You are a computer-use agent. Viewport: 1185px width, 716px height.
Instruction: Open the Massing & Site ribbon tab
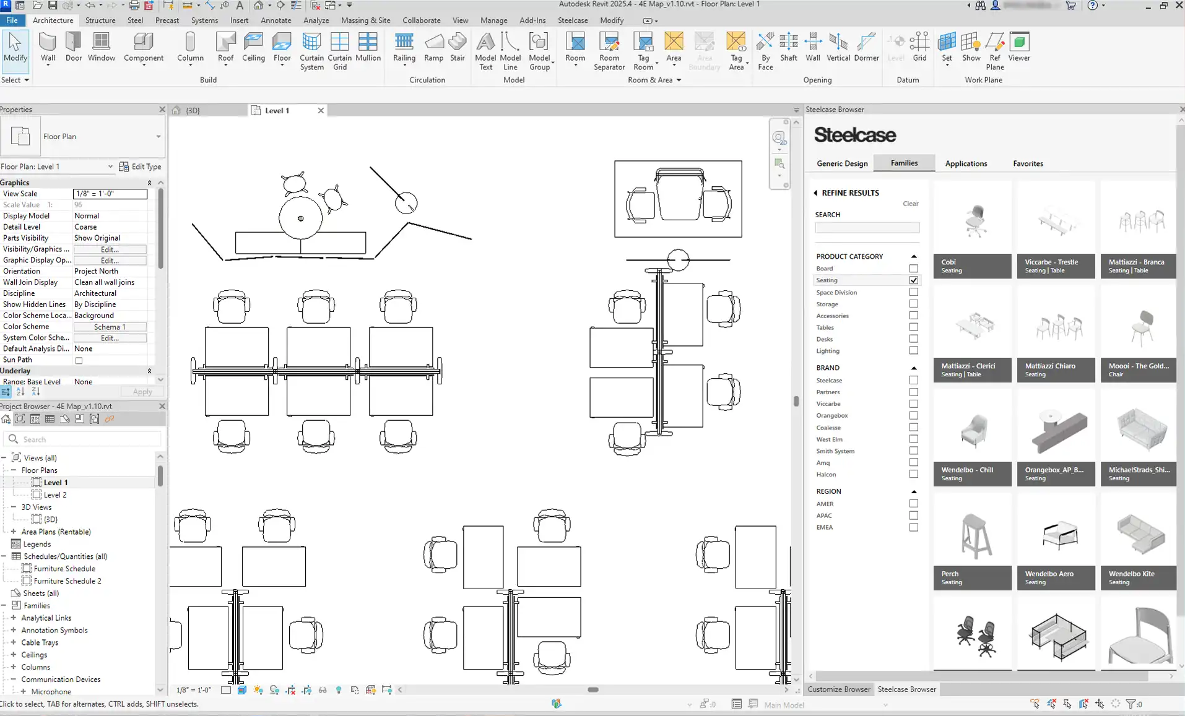click(365, 20)
